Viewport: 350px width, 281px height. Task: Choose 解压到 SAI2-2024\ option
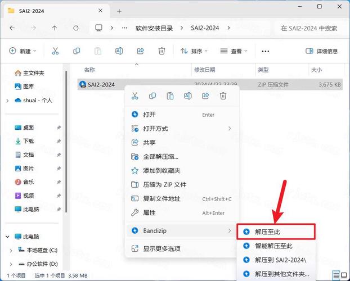coord(276,260)
